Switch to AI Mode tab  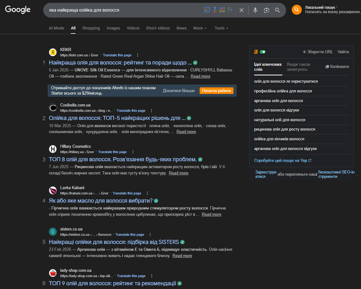[x=56, y=28]
